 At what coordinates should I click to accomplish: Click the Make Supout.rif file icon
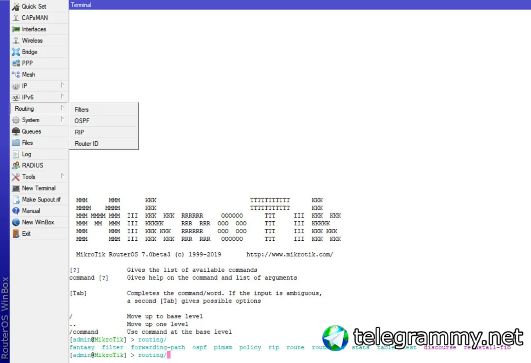(x=16, y=200)
